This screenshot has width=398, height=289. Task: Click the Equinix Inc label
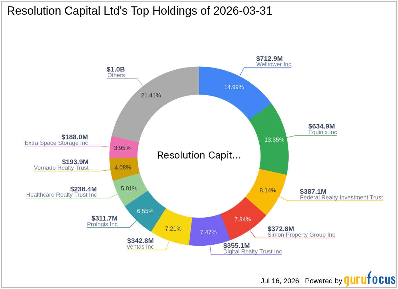322,132
